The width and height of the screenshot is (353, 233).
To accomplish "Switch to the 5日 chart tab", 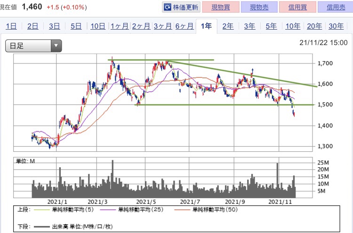I will (76, 26).
